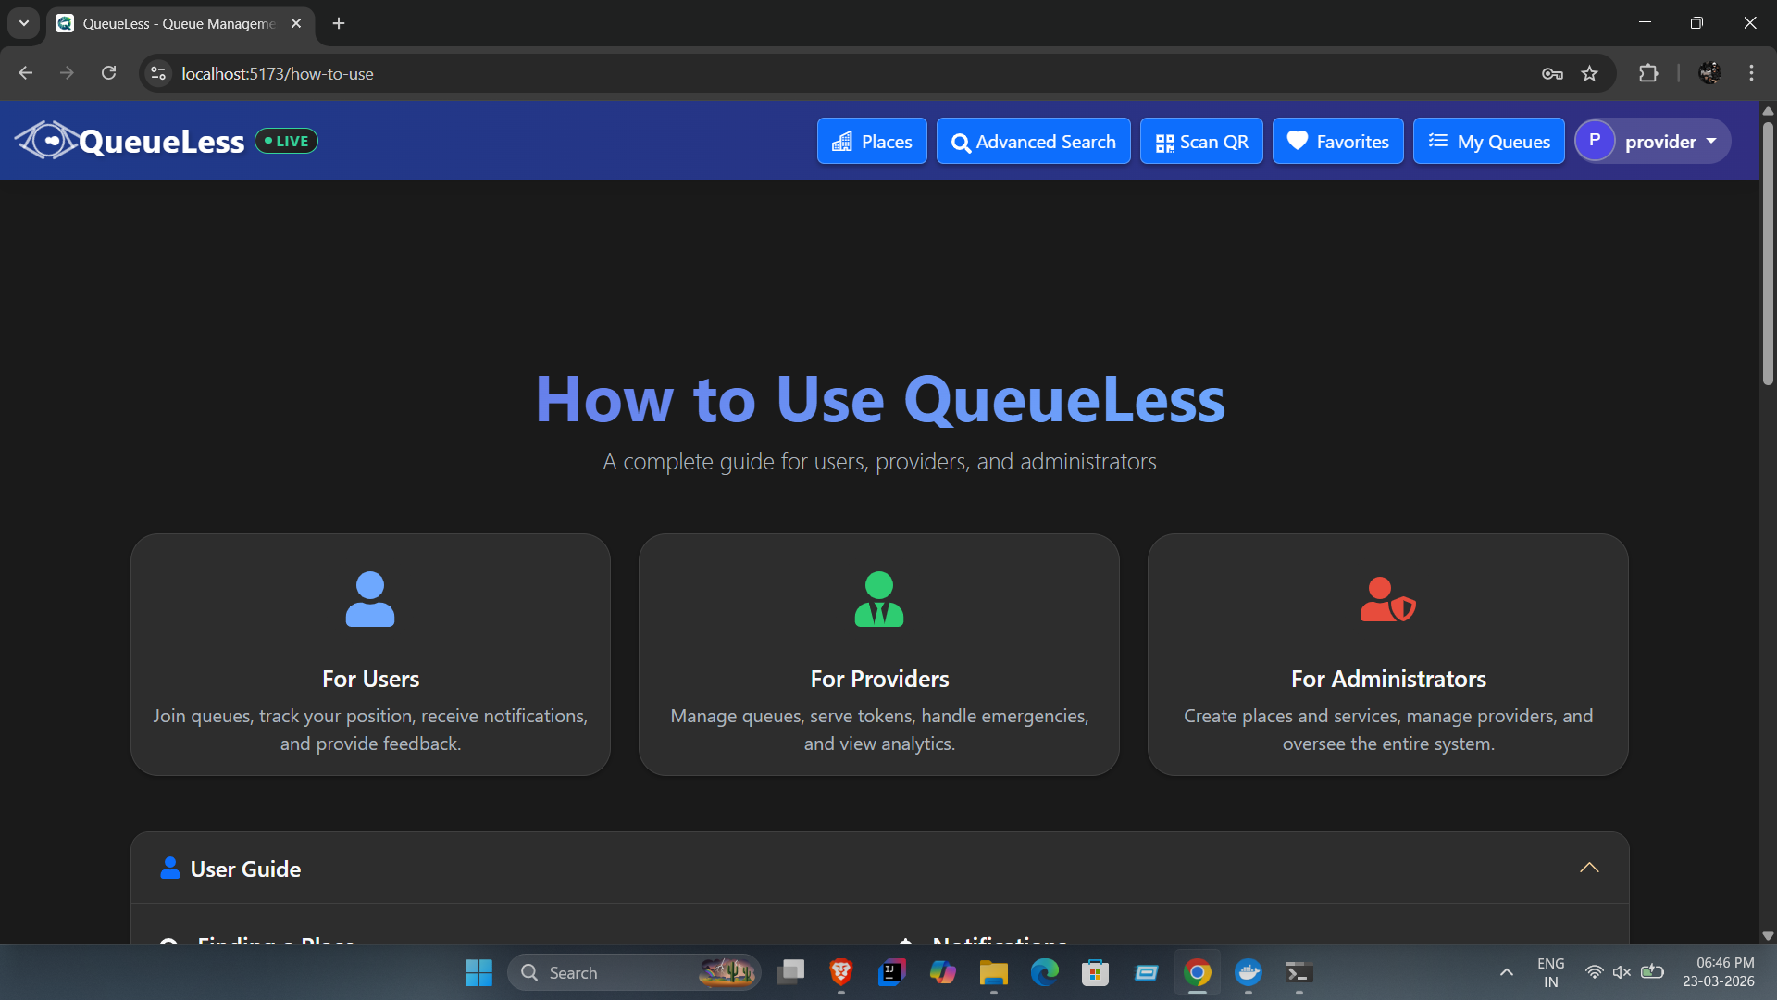1777x1000 pixels.
Task: Open File Explorer from taskbar
Action: (x=993, y=972)
